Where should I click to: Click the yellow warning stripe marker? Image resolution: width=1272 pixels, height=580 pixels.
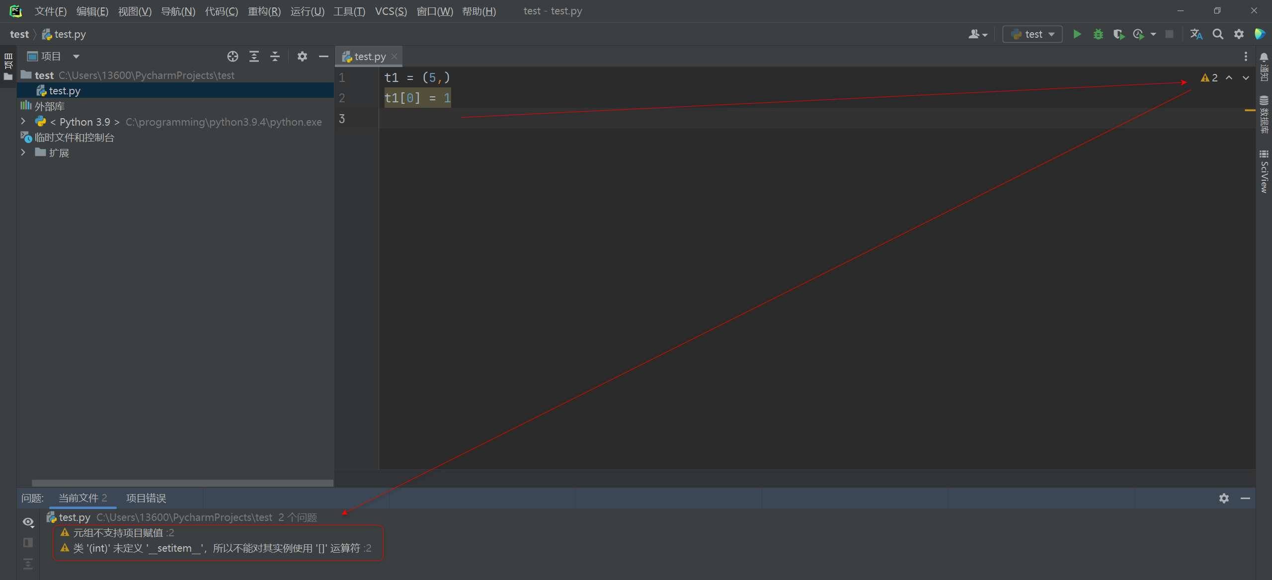coord(1250,110)
